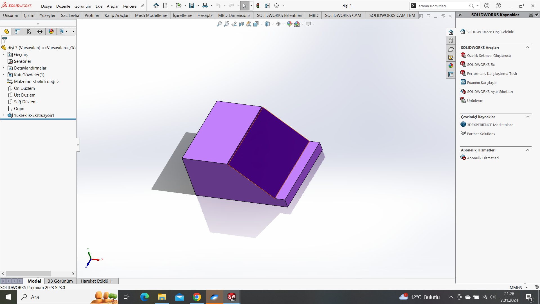Switch to the Çizim ribbon tab
The height and width of the screenshot is (304, 540).
tap(29, 15)
